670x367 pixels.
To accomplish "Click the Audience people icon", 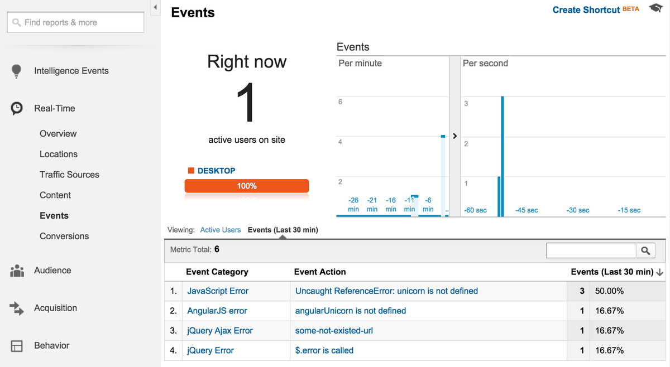I will coord(16,270).
